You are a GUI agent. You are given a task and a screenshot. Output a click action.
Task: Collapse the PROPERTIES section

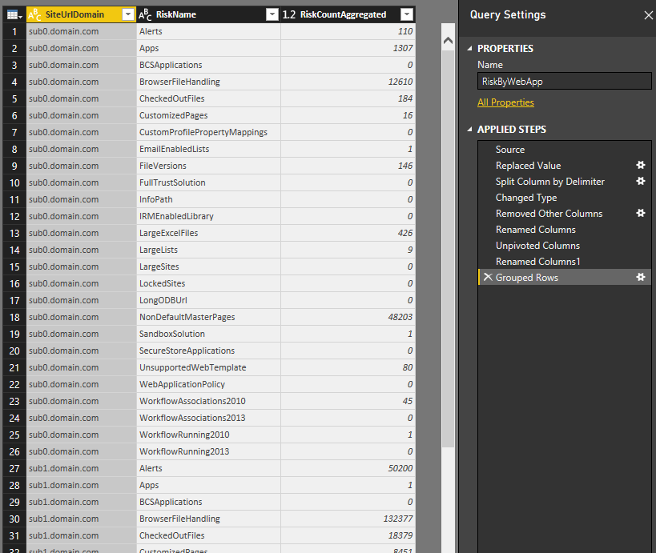[470, 49]
